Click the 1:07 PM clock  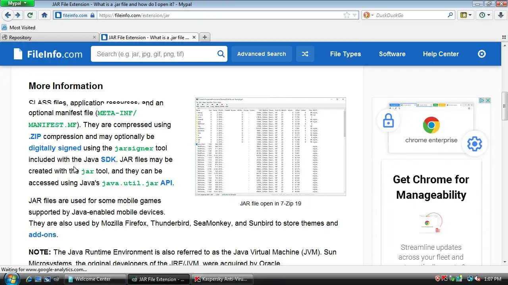(x=493, y=279)
